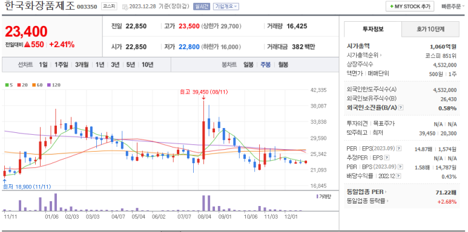Select the 3년 line chart period
The width and height of the screenshot is (468, 232).
point(115,65)
